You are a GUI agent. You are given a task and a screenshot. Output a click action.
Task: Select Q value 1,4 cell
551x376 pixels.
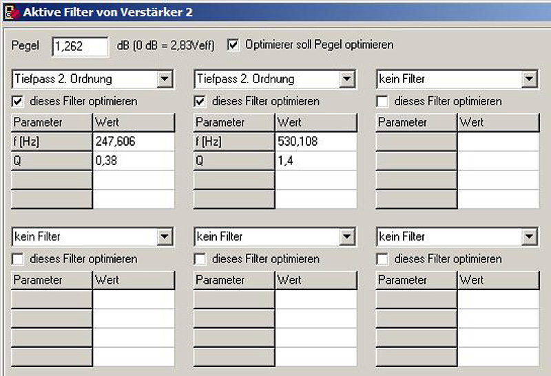[x=315, y=160]
